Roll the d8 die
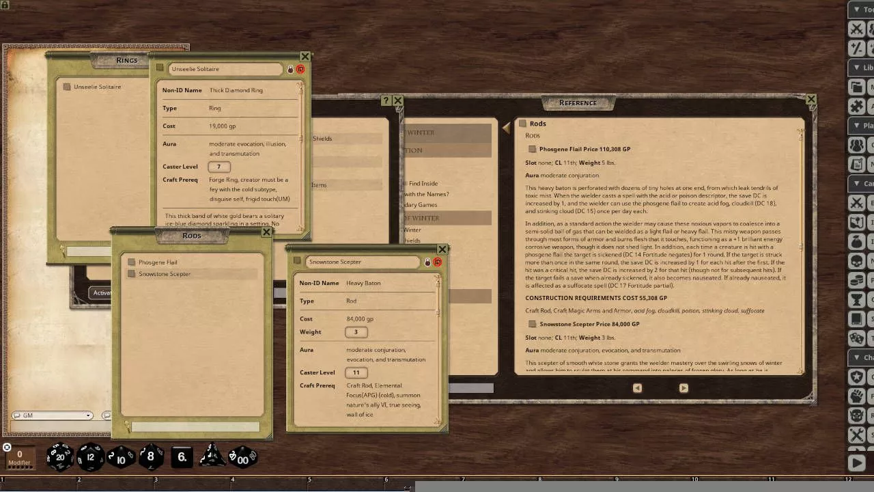Image resolution: width=874 pixels, height=492 pixels. [151, 456]
